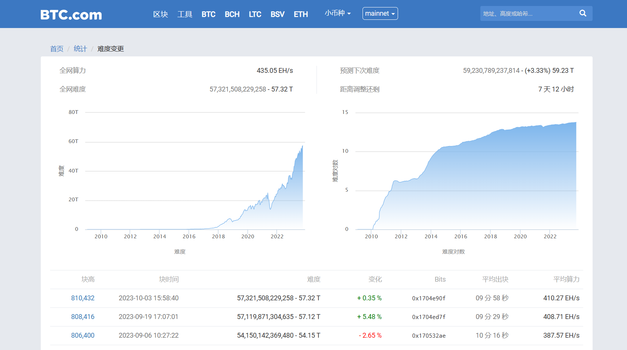Select the network hashrate value 435.05 EH/s
Screen dimensions: 627x350
click(275, 71)
